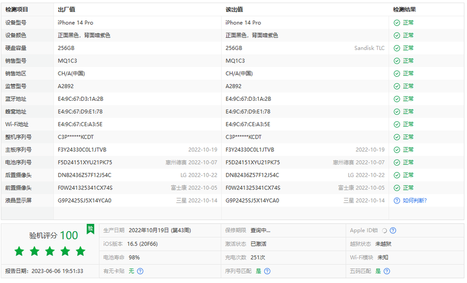Image resolution: width=467 pixels, height=283 pixels.
Task: Select the 读出值 screen serial G9P2425SJ5X14YCA0
Action: tap(252, 200)
